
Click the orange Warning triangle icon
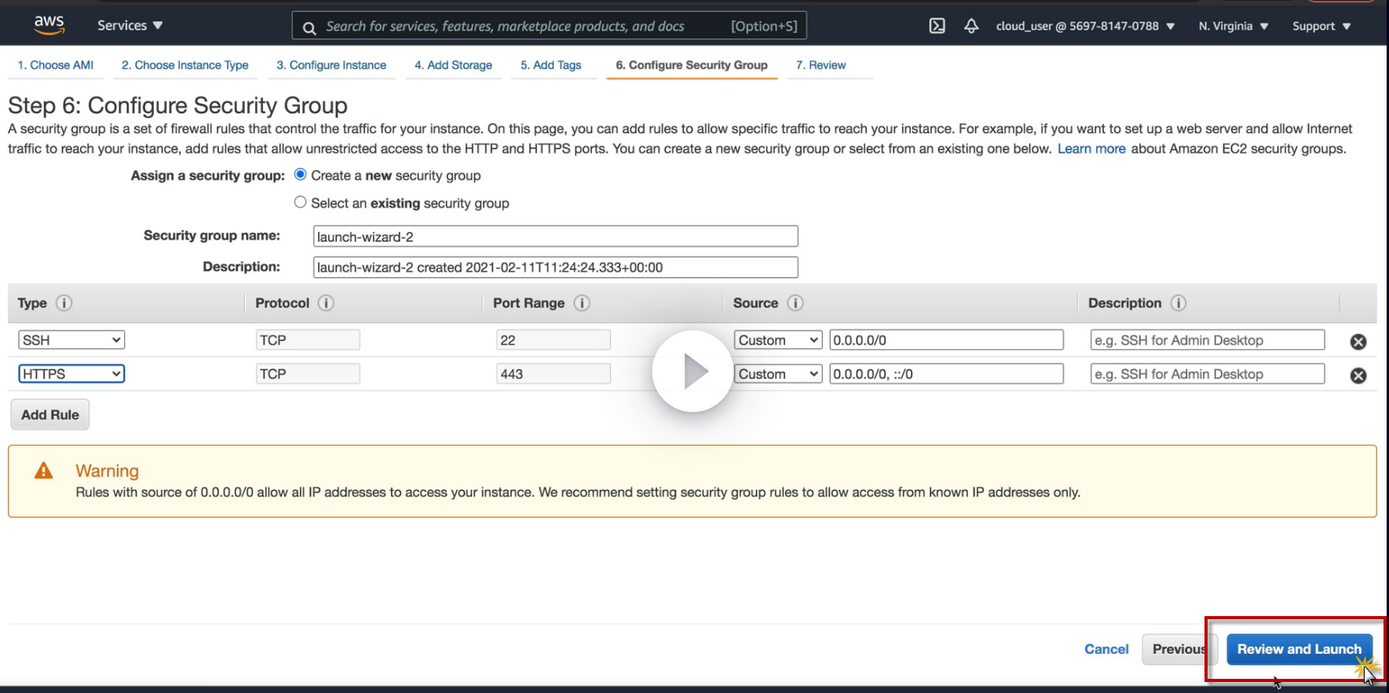tap(44, 470)
